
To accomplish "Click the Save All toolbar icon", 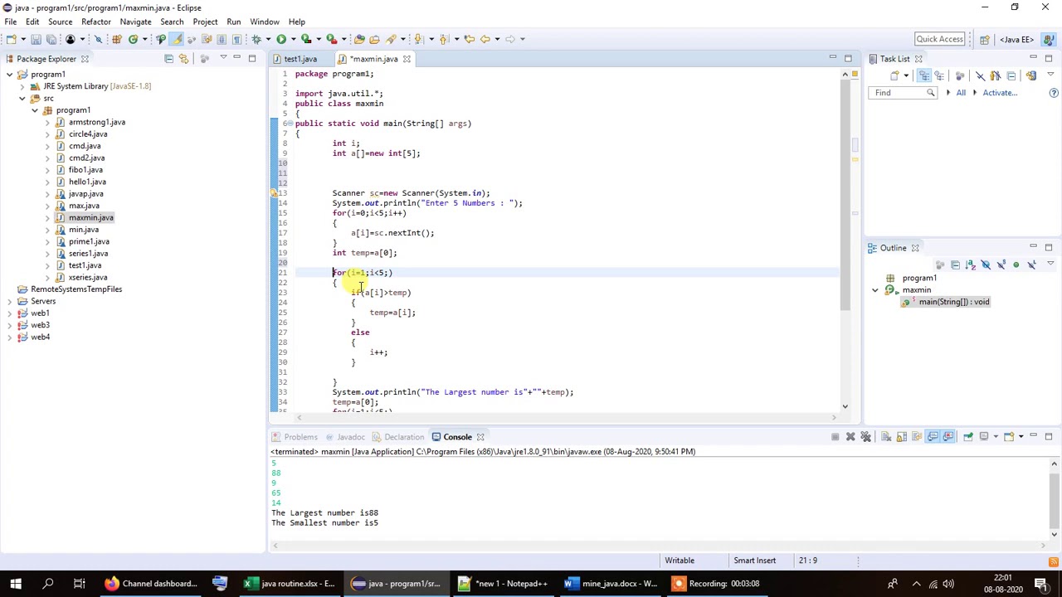I will [x=51, y=39].
